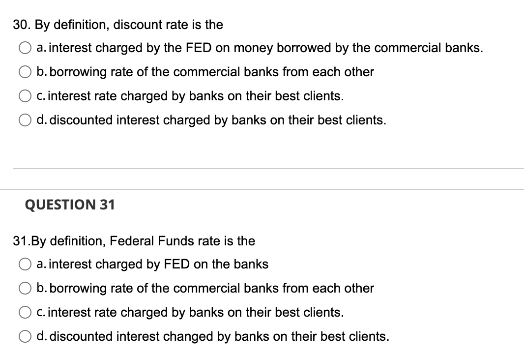Image resolution: width=524 pixels, height=356 pixels.
Task: Select option d for question 30
Action: pyautogui.click(x=25, y=120)
